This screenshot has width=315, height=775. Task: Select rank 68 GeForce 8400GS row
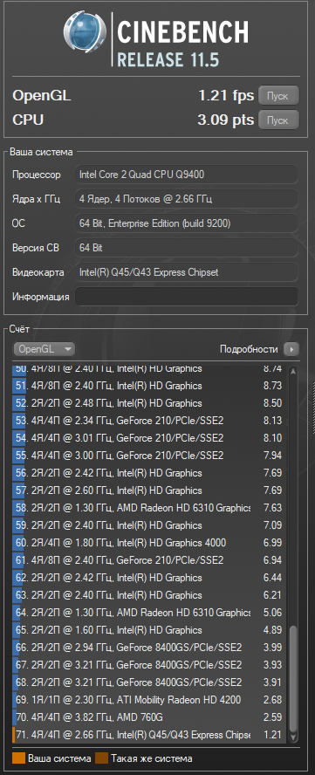pyautogui.click(x=149, y=682)
